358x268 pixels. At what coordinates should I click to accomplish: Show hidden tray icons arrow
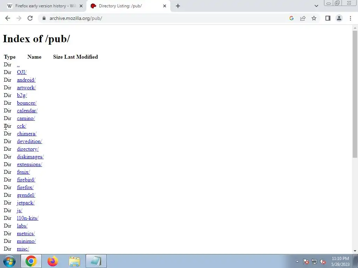point(297,261)
